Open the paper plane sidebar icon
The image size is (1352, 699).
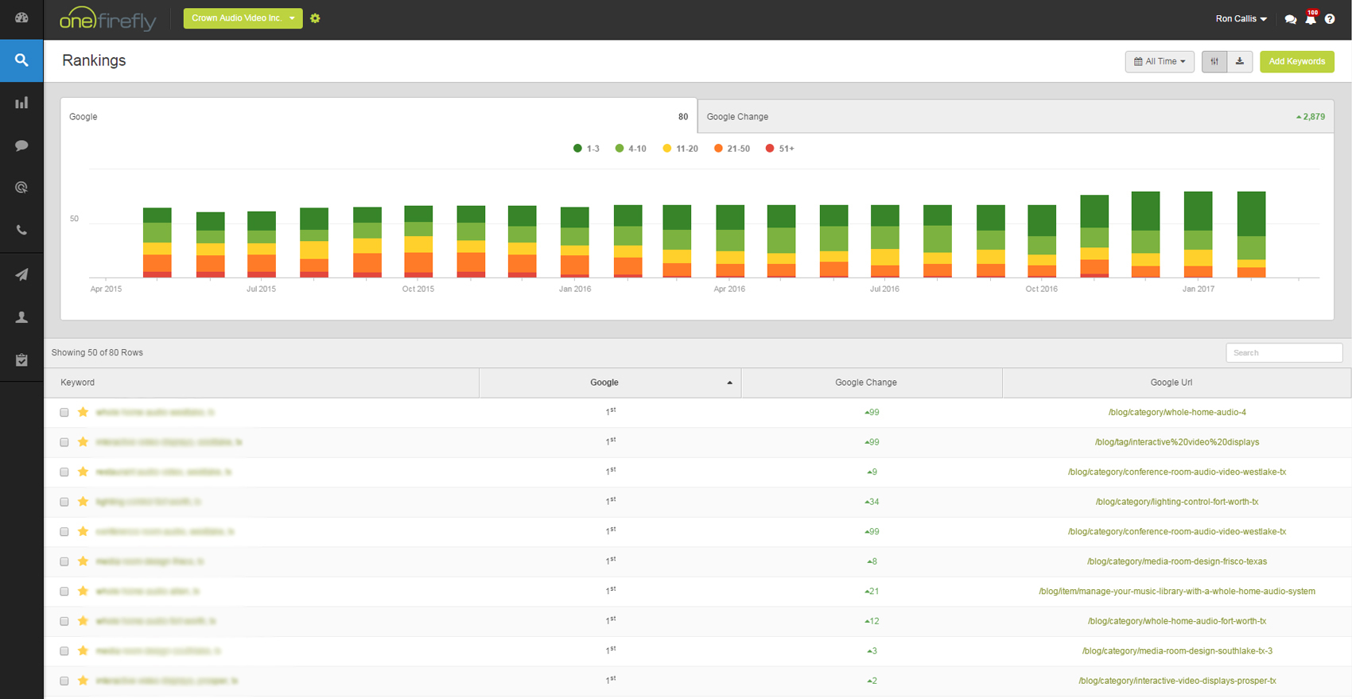click(21, 274)
